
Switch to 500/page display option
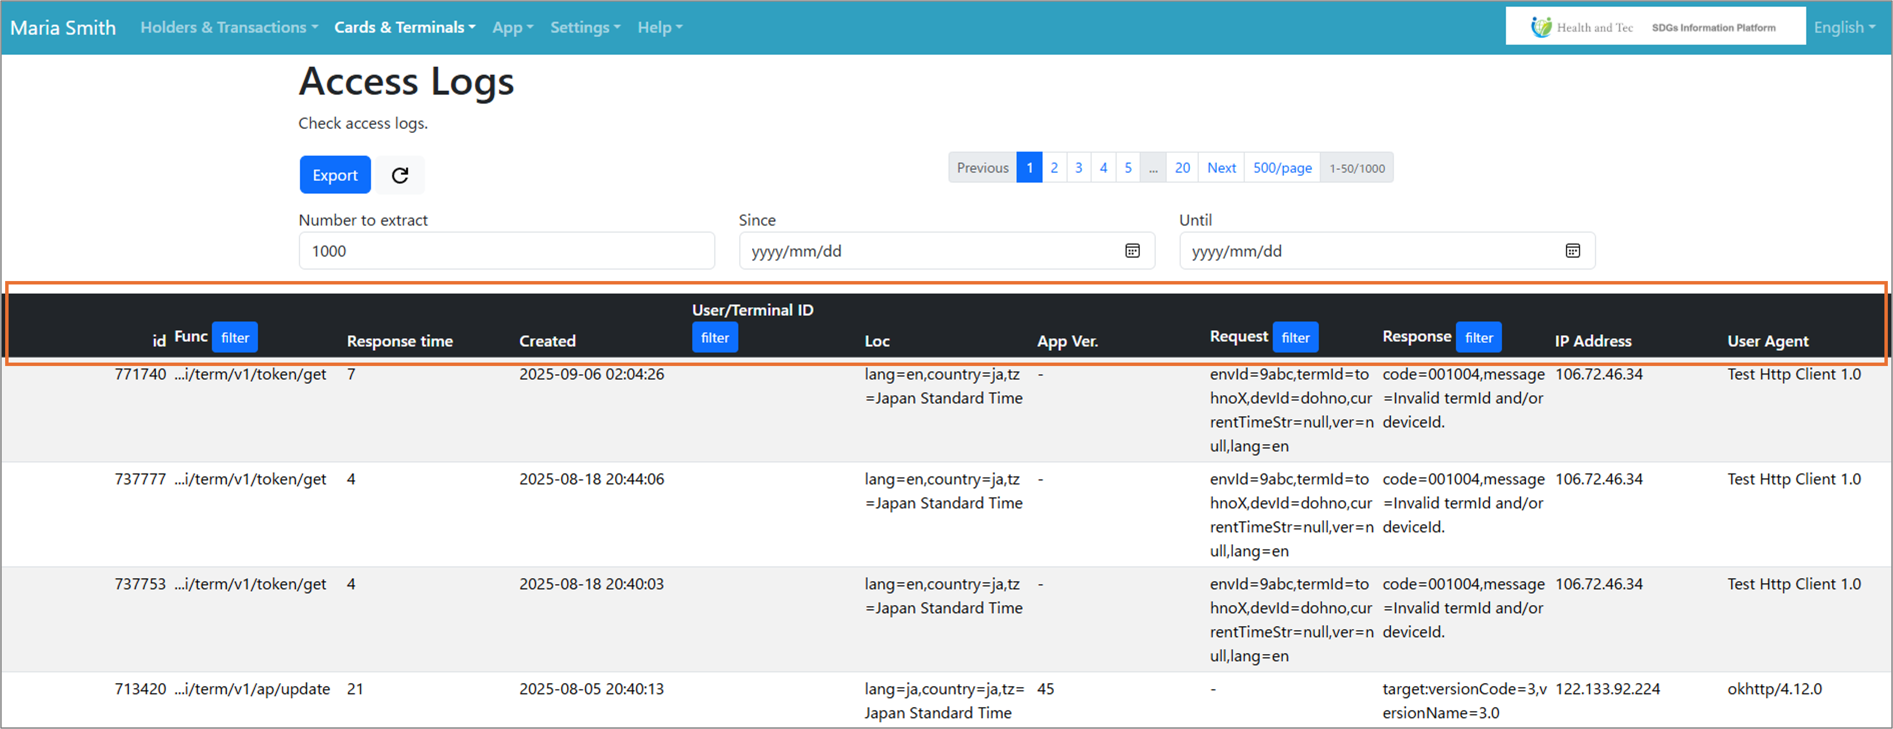tap(1281, 168)
